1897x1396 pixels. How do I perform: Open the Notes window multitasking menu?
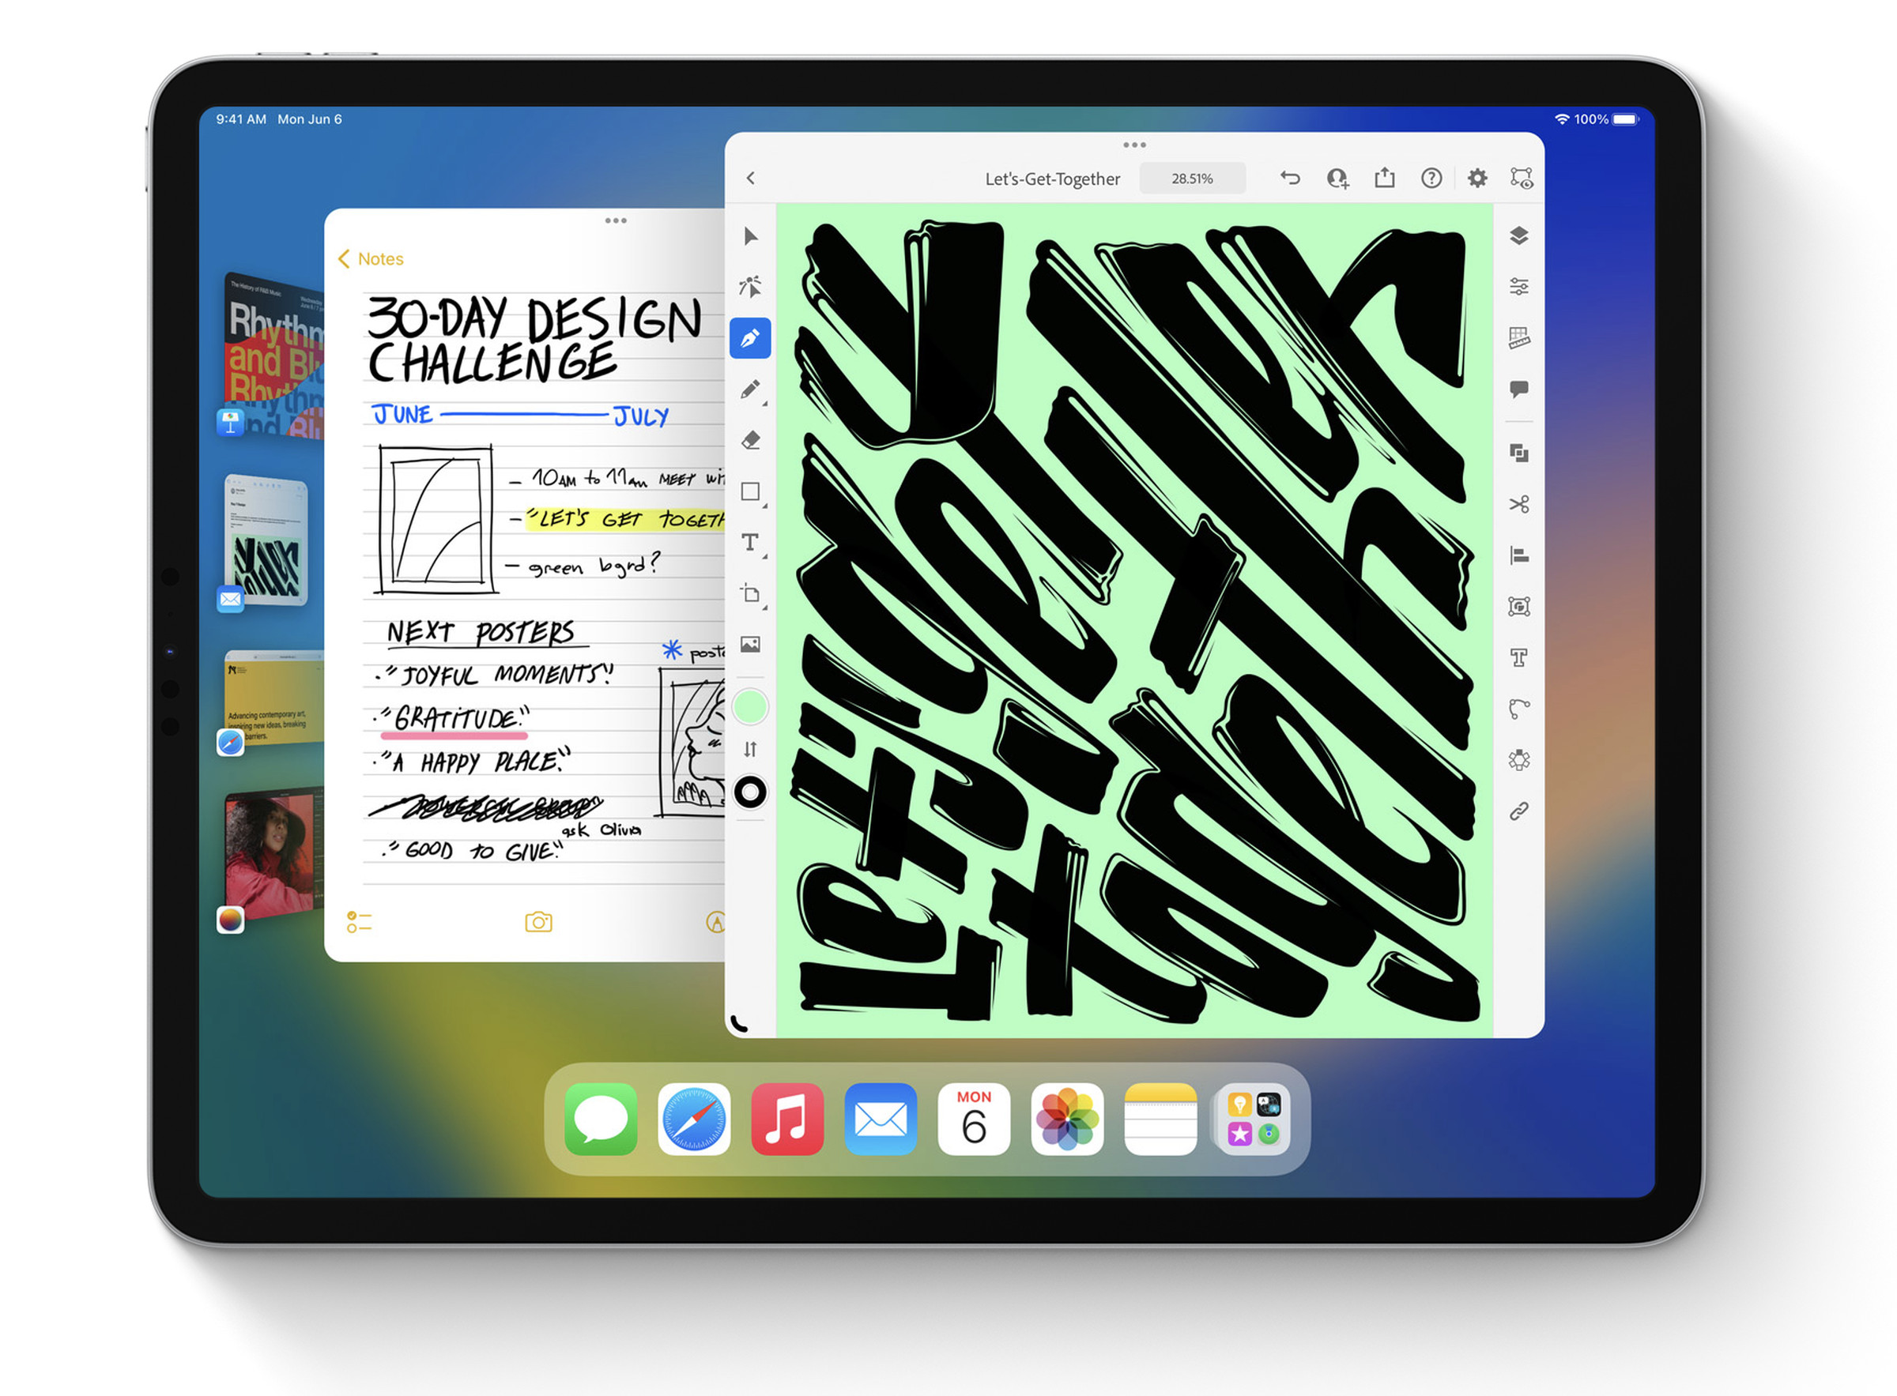tap(616, 220)
